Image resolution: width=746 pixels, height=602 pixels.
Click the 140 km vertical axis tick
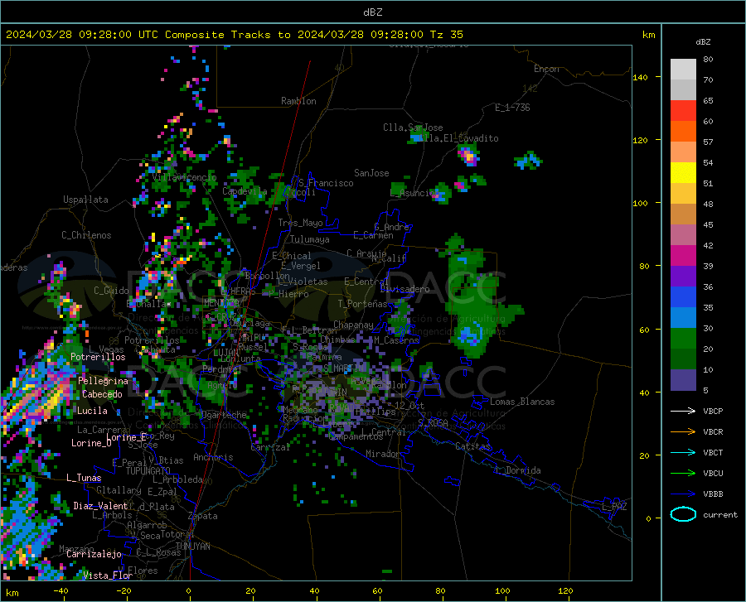641,78
